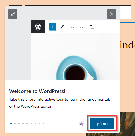
Task: Select the seventh tour step dot
Action: pyautogui.click(x=35, y=123)
